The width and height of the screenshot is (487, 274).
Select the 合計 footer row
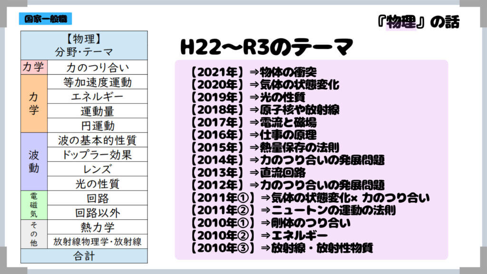coord(84,256)
